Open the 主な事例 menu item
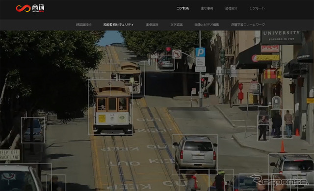 click(x=207, y=8)
